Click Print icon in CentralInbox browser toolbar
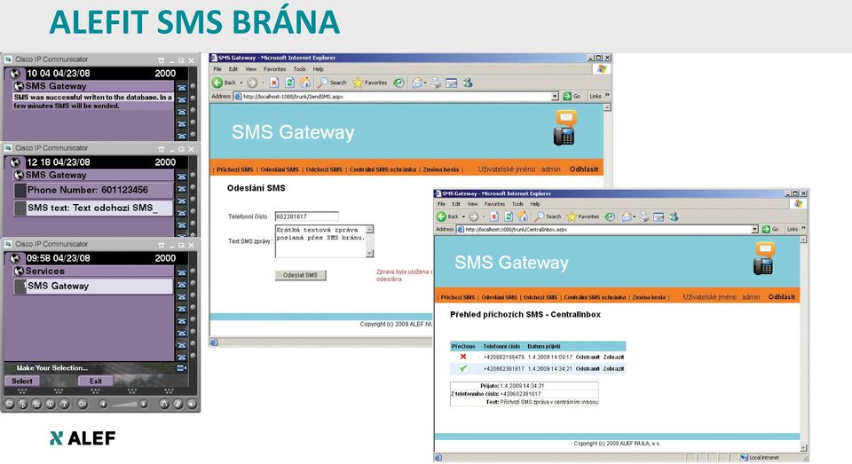This screenshot has width=852, height=464. pos(644,216)
